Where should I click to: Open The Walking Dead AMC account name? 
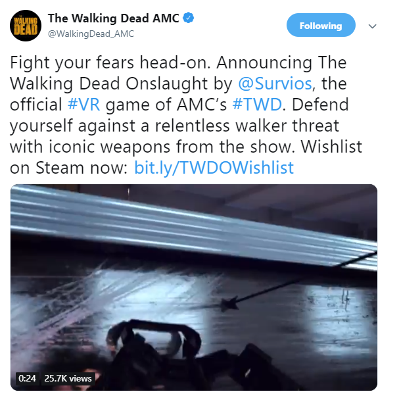pyautogui.click(x=114, y=18)
